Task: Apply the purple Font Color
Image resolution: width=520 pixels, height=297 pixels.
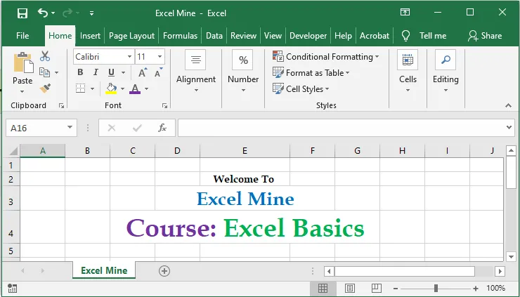Action: pyautogui.click(x=135, y=88)
